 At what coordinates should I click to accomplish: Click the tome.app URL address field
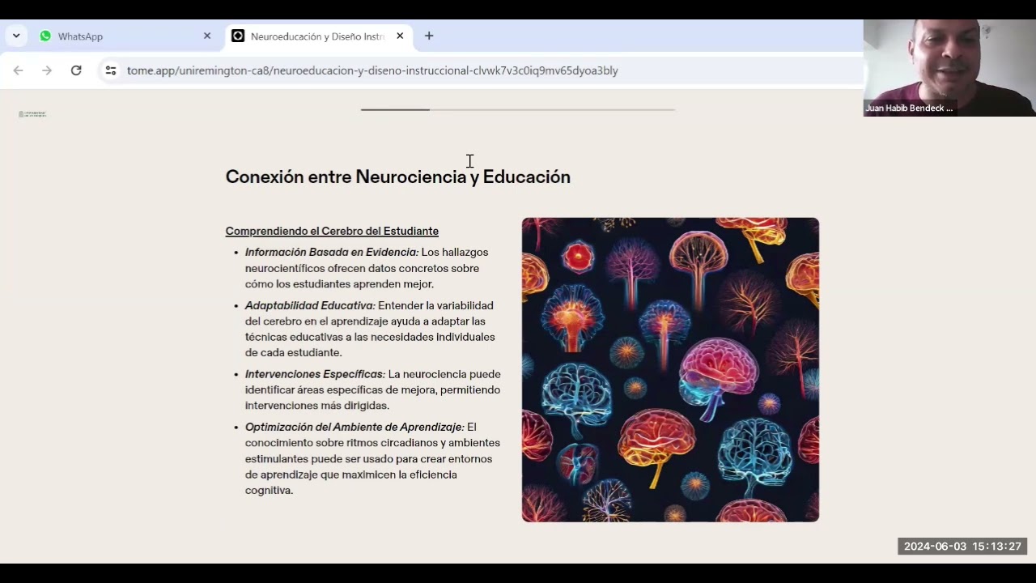(372, 70)
